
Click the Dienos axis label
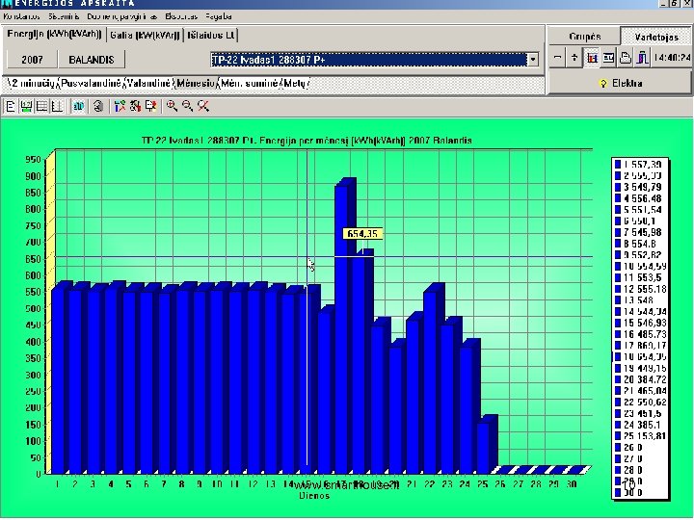click(314, 496)
